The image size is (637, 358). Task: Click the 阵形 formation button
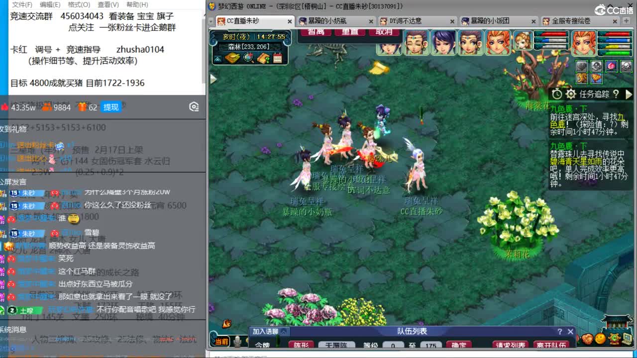click(x=301, y=345)
